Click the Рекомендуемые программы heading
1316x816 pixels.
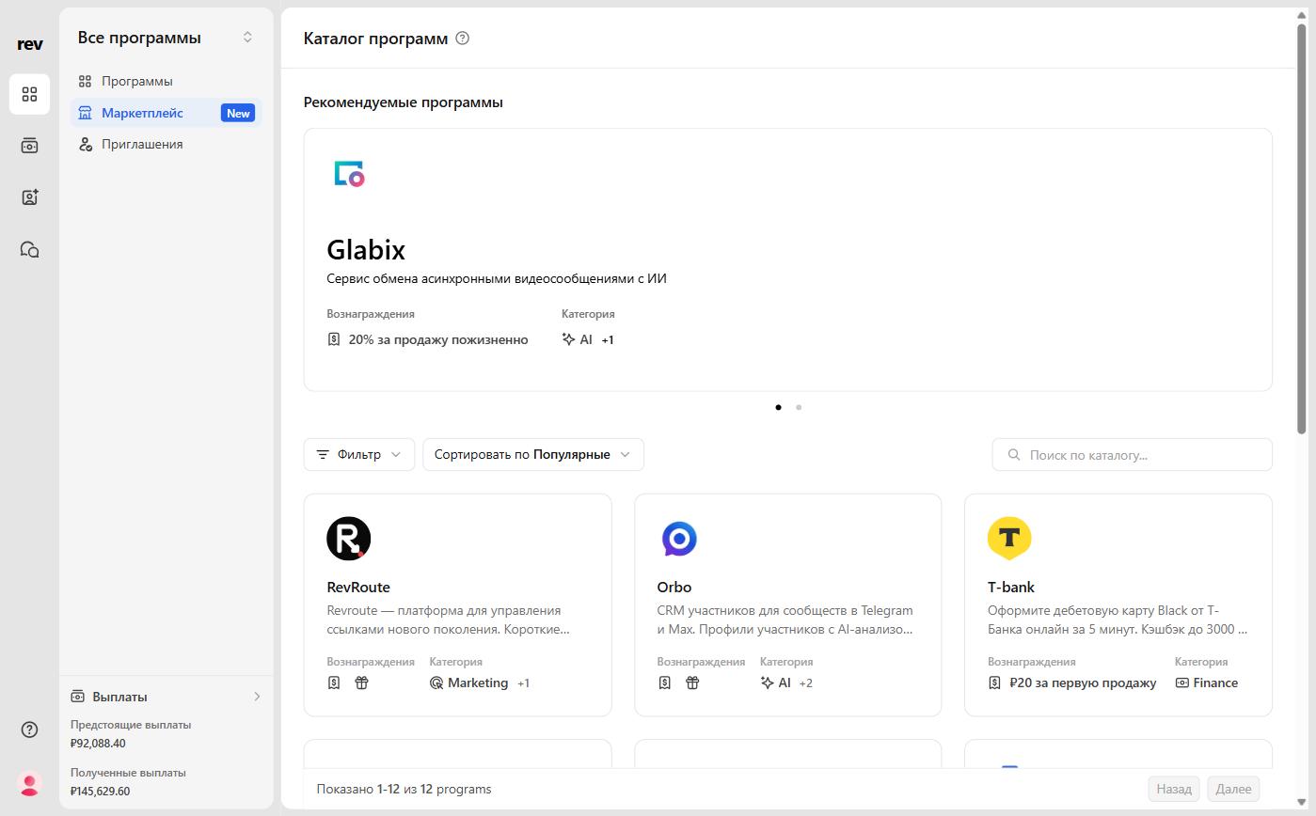coord(404,102)
